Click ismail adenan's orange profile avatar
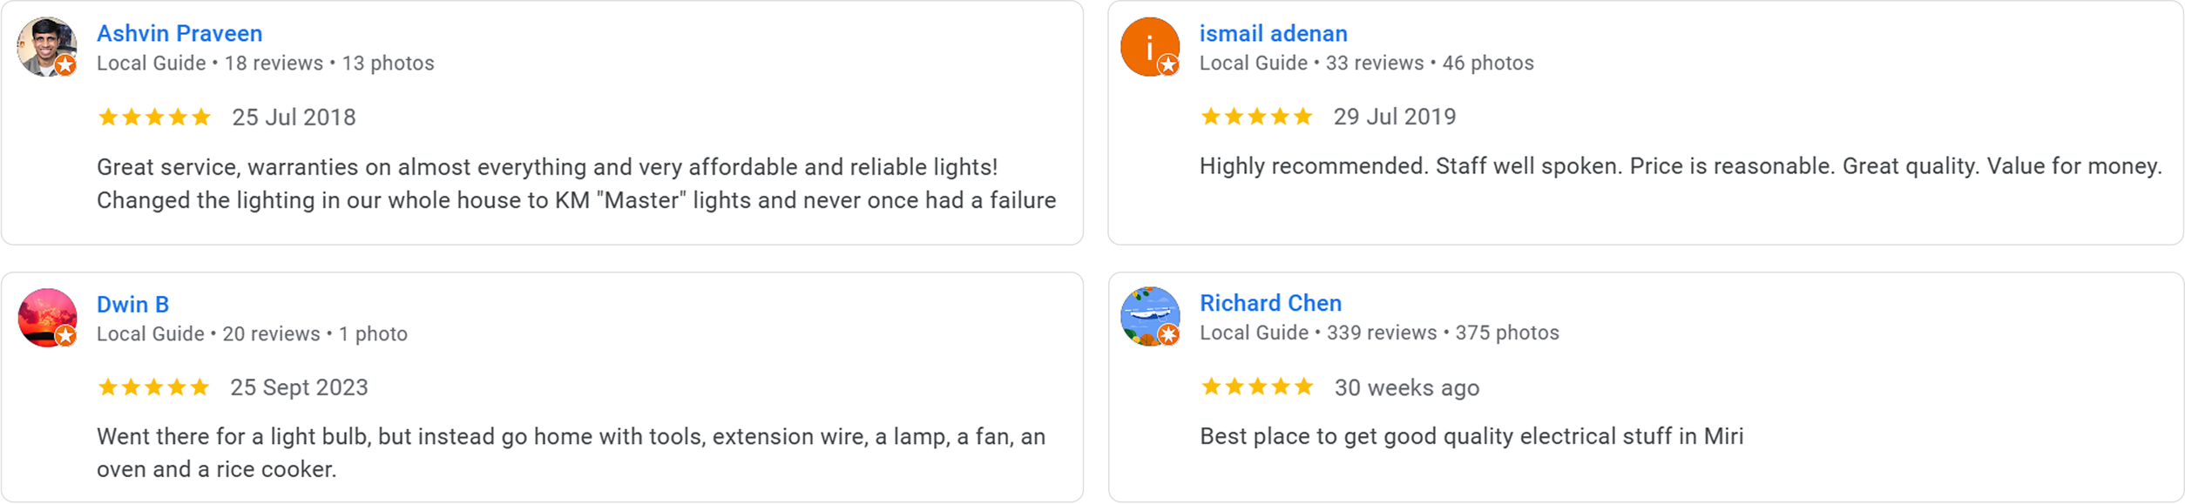Image resolution: width=2185 pixels, height=504 pixels. 1148,45
